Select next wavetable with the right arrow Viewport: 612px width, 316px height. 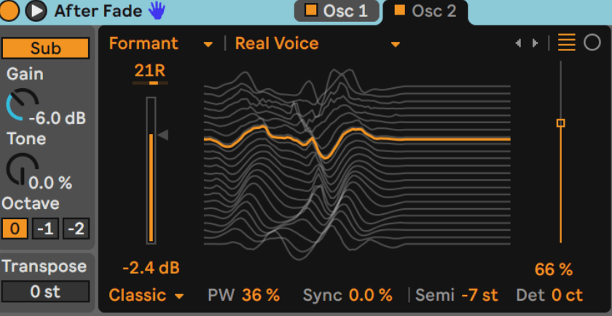tap(535, 44)
